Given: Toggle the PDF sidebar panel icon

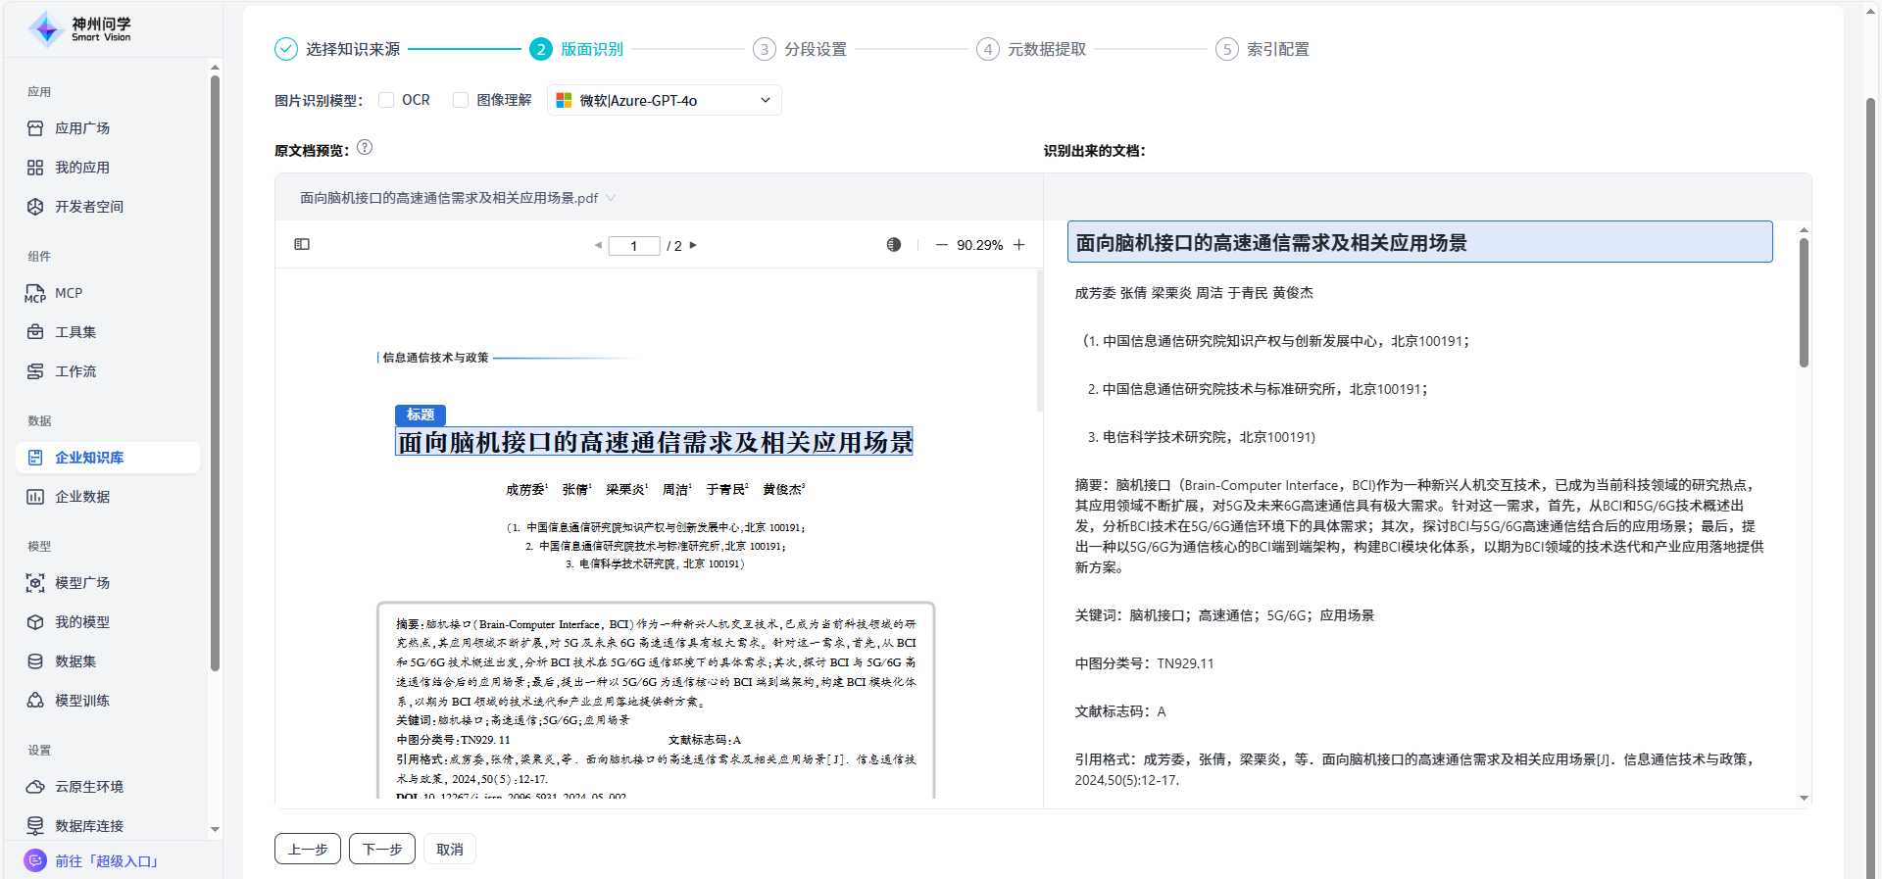Looking at the screenshot, I should [302, 244].
